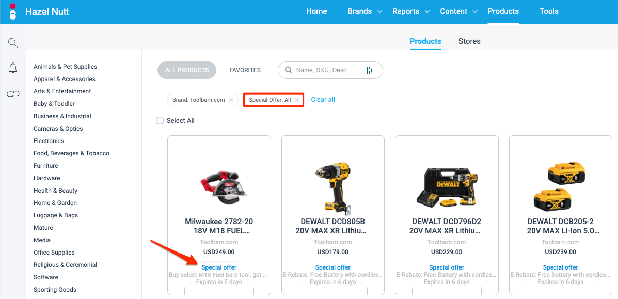This screenshot has height=299, width=618.
Task: Select Products in the top navigation bar
Action: [503, 11]
